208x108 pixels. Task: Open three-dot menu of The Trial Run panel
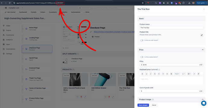point(204,9)
